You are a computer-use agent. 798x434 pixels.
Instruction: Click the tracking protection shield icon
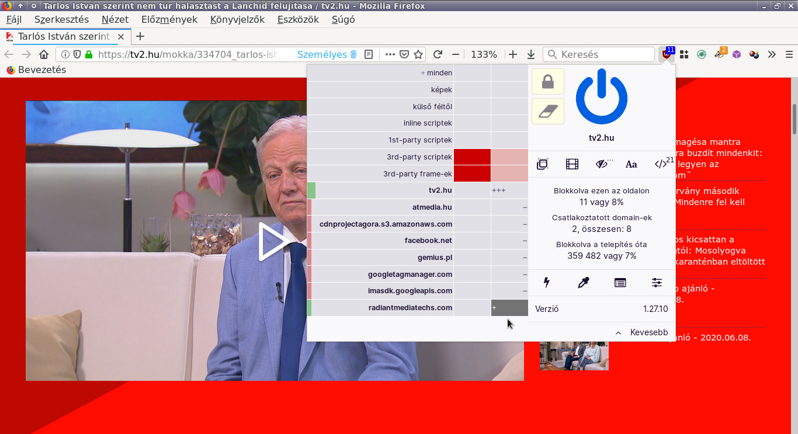[x=77, y=54]
